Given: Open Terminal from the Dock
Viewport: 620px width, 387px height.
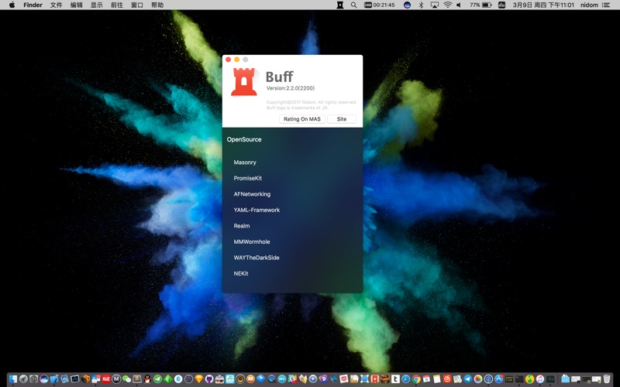Looking at the screenshot, I should pyautogui.click(x=519, y=379).
